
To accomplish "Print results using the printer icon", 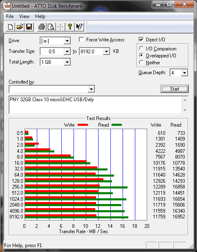I will 42,27.
